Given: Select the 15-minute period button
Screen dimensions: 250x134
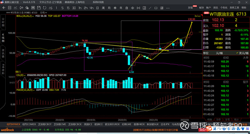Looking at the screenshot, I should 68,8.
